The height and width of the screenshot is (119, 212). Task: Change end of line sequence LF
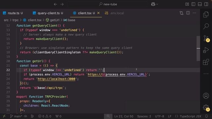point(170,116)
